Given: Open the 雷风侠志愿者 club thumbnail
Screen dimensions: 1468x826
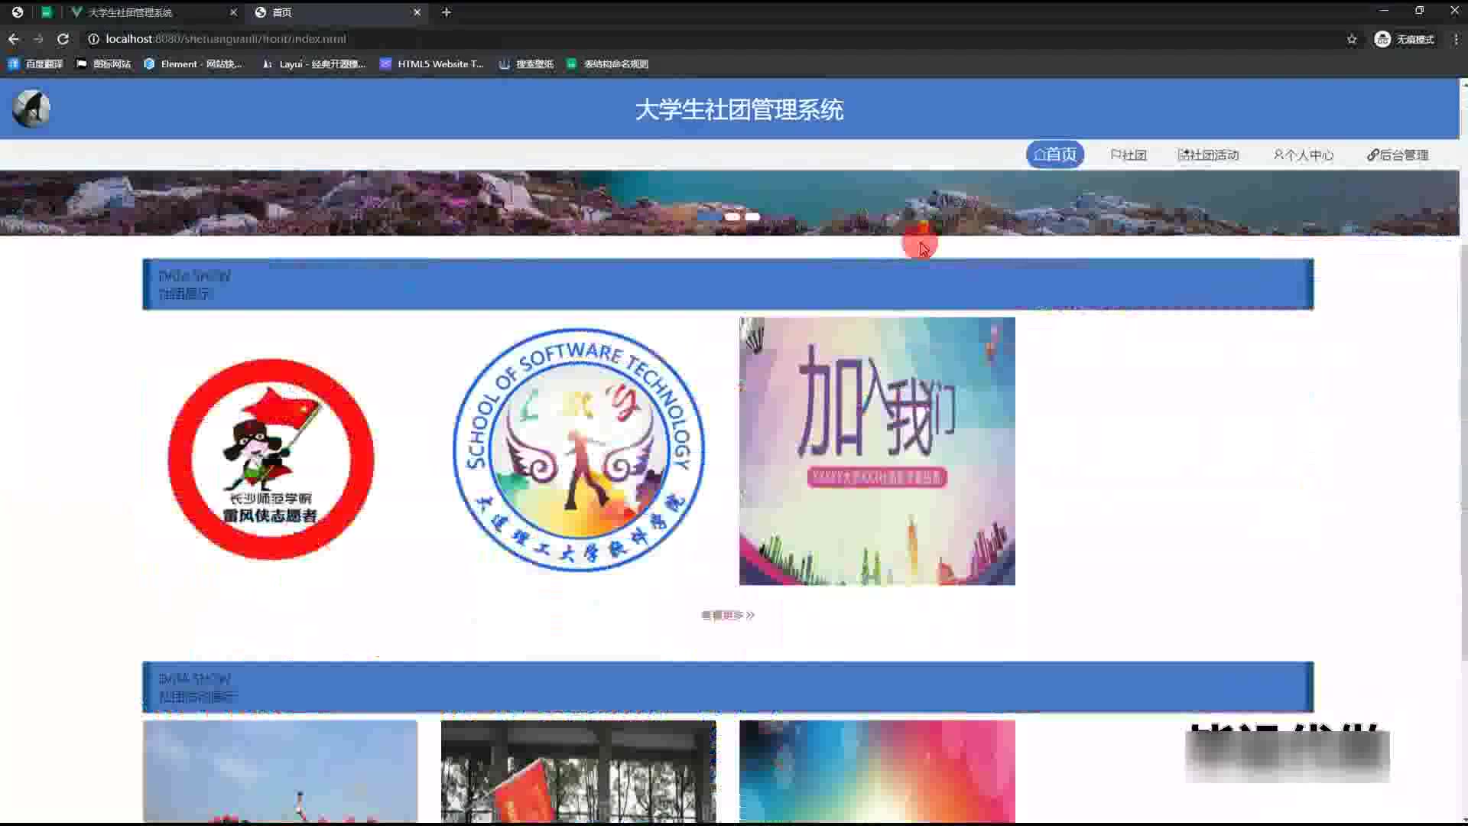Looking at the screenshot, I should coord(271,459).
